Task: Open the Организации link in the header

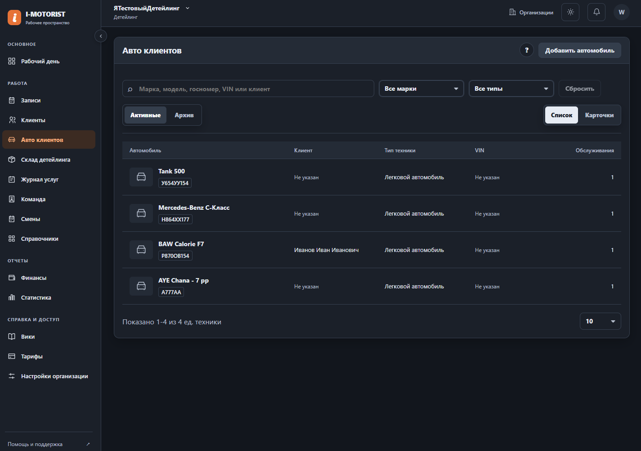Action: pyautogui.click(x=531, y=12)
